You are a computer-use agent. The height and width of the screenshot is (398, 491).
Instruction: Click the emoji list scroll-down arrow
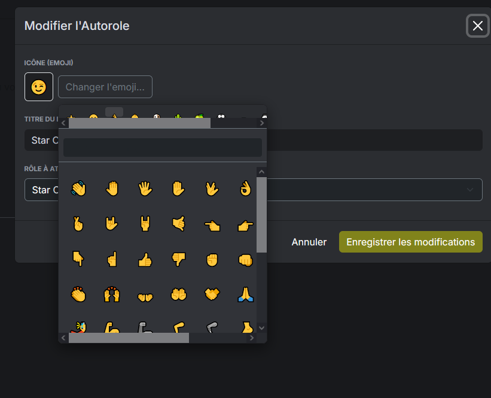tap(261, 328)
